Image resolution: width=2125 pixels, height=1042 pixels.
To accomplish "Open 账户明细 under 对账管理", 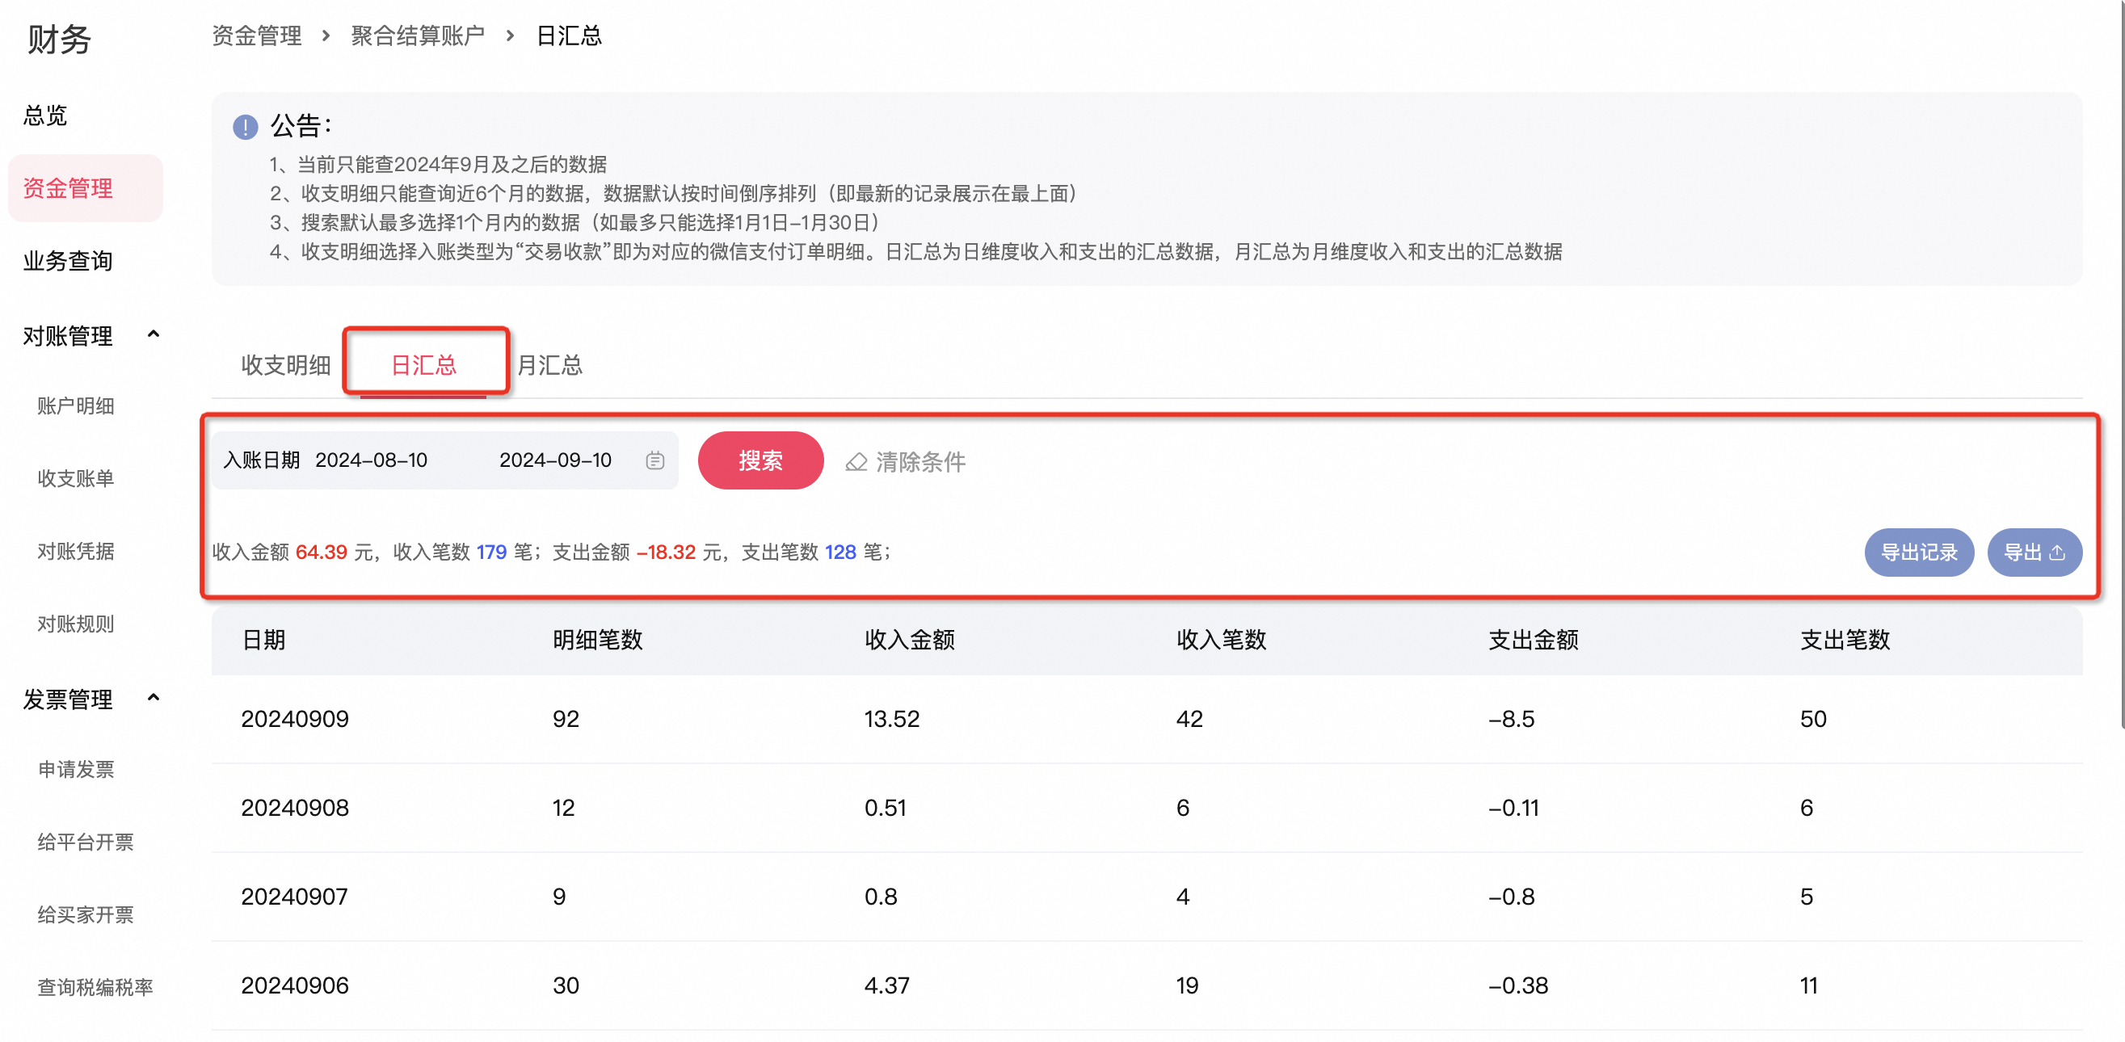I will (76, 405).
